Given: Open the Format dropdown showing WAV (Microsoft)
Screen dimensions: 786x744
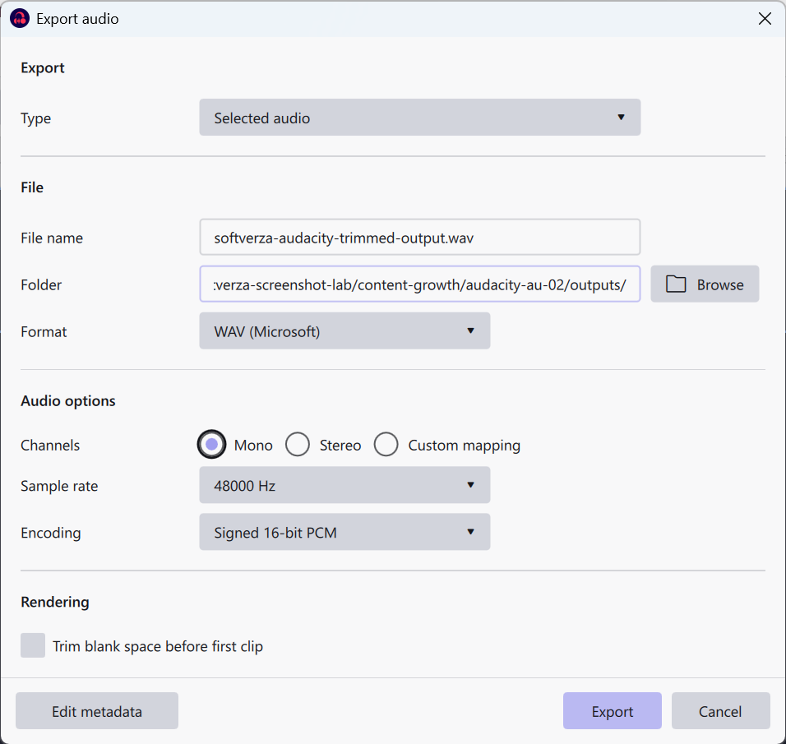Looking at the screenshot, I should click(x=344, y=330).
